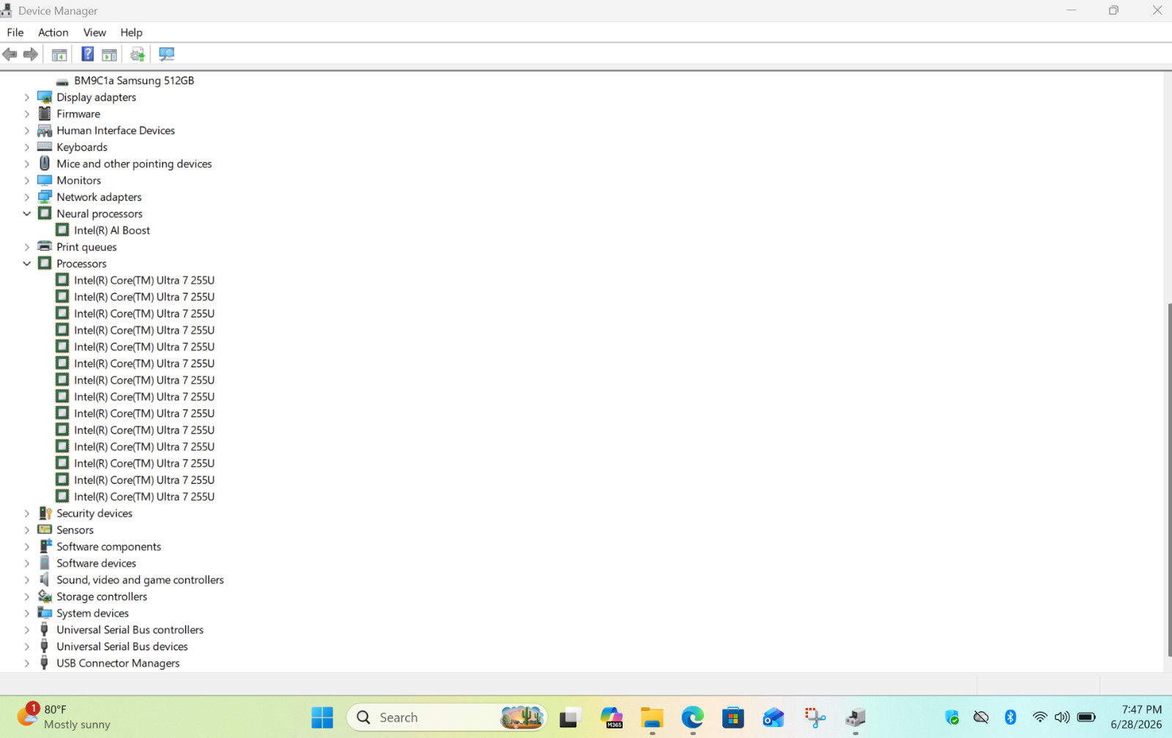The width and height of the screenshot is (1172, 738).
Task: Click the mouse icon beside Mice and other pointing devices
Action: click(x=45, y=163)
